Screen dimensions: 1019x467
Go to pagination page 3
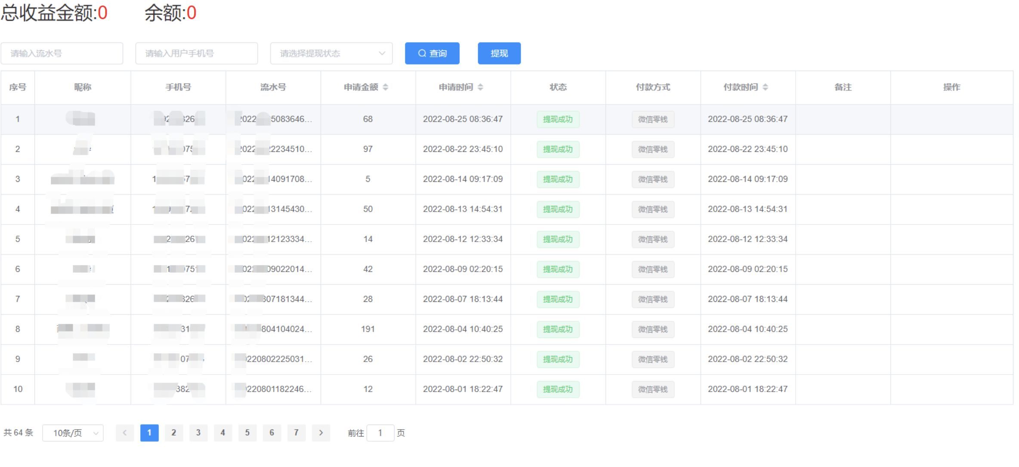point(198,433)
